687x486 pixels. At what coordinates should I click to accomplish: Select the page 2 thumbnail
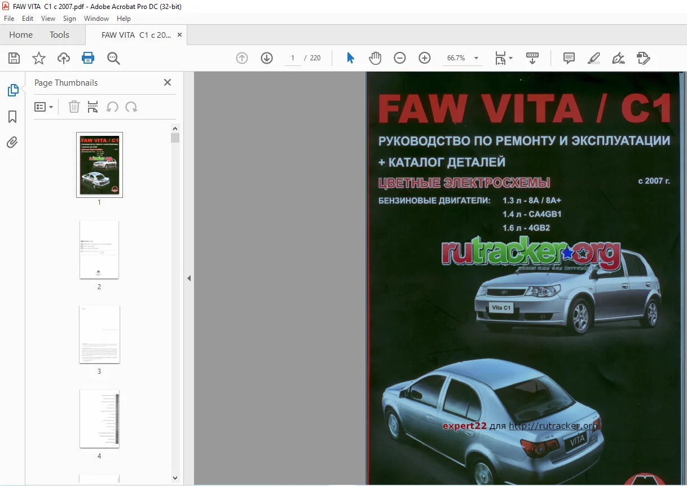(99, 249)
